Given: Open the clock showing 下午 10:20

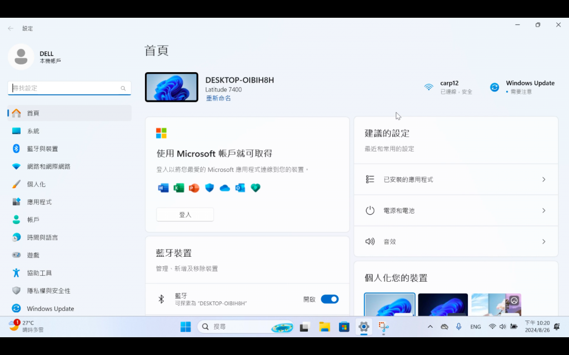Looking at the screenshot, I should (537, 326).
